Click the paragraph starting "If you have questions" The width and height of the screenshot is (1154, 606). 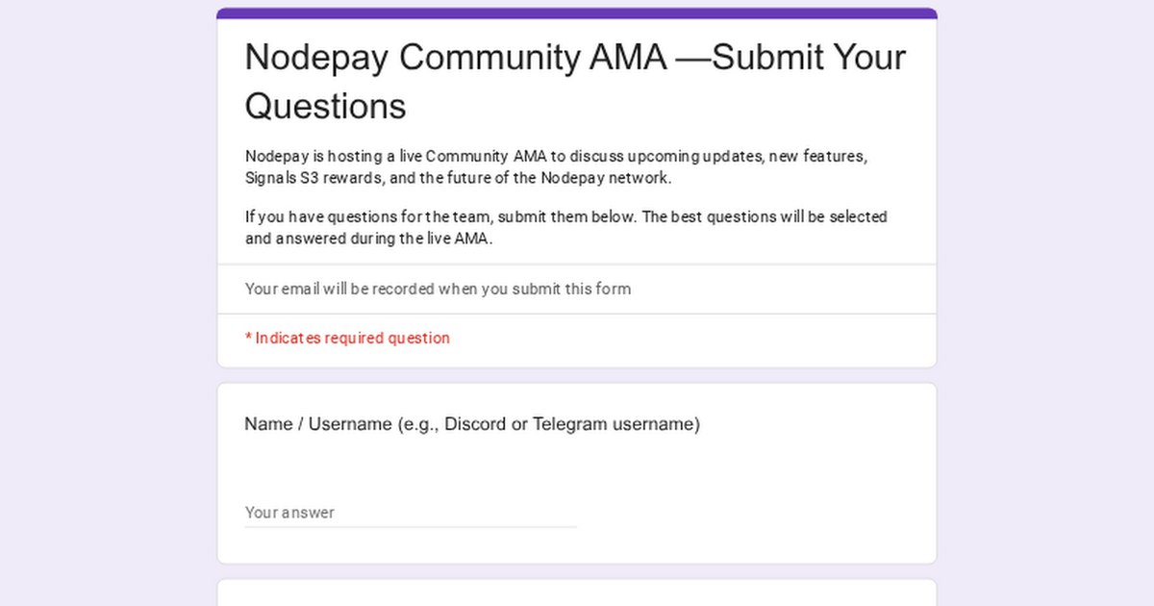tap(565, 216)
